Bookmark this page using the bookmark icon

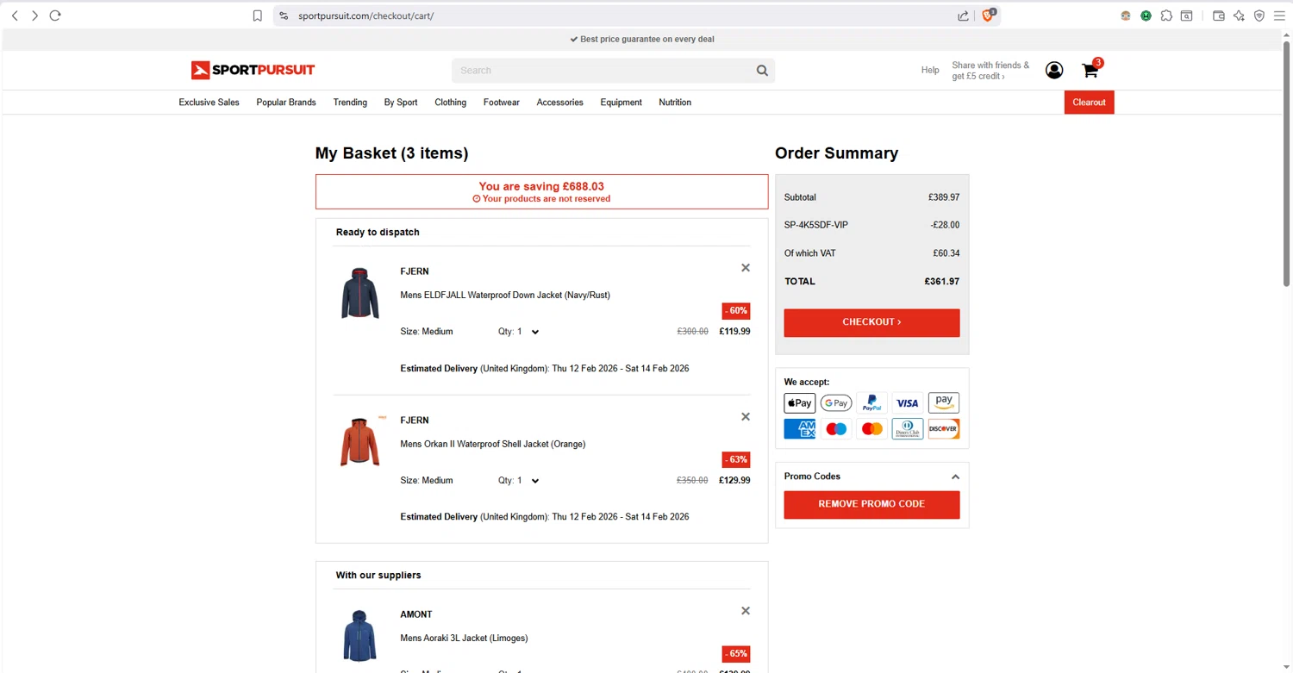click(x=257, y=16)
